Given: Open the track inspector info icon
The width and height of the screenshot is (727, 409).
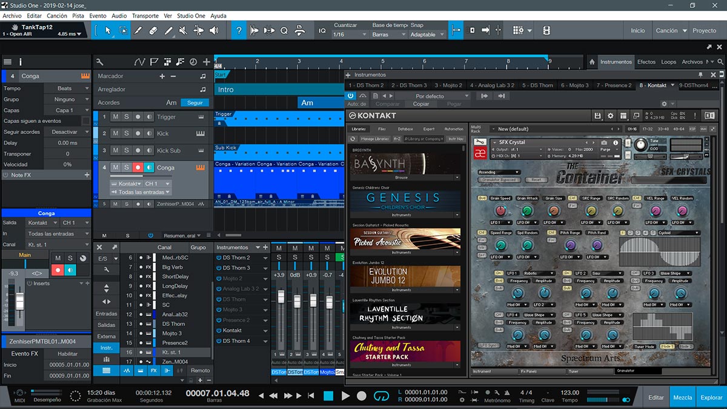Looking at the screenshot, I should tap(21, 62).
